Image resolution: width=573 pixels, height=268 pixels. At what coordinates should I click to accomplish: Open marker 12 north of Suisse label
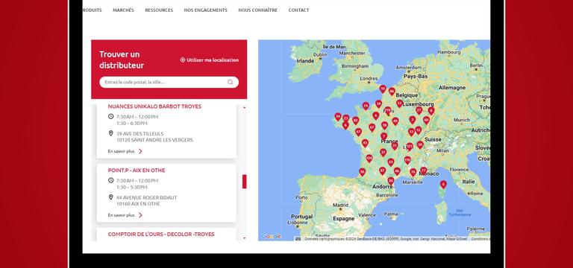418,130
